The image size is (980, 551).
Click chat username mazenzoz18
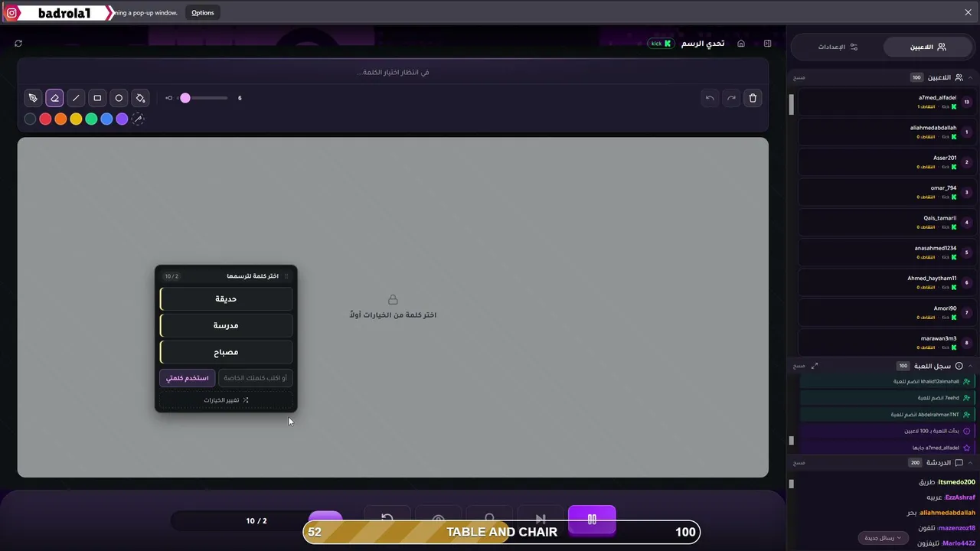pos(956,528)
